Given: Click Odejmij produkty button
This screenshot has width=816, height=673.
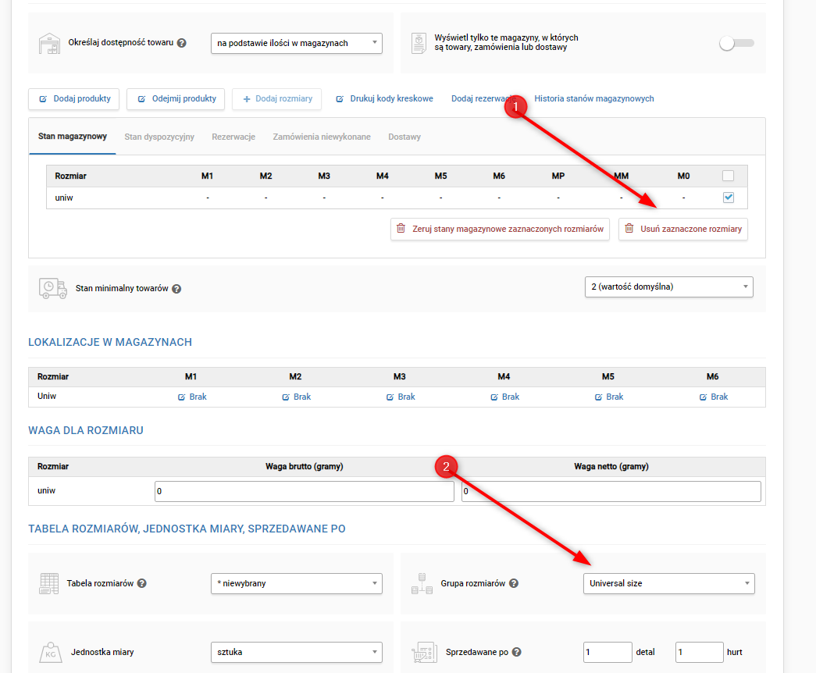Looking at the screenshot, I should (x=176, y=99).
